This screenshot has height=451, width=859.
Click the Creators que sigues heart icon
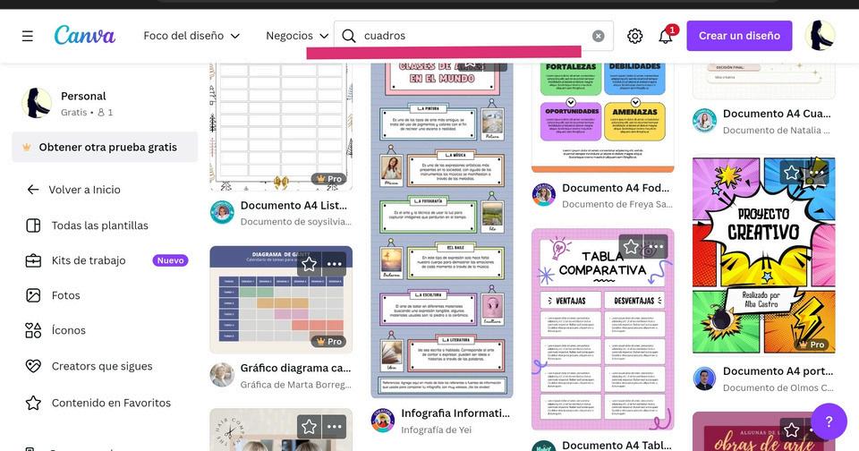33,366
